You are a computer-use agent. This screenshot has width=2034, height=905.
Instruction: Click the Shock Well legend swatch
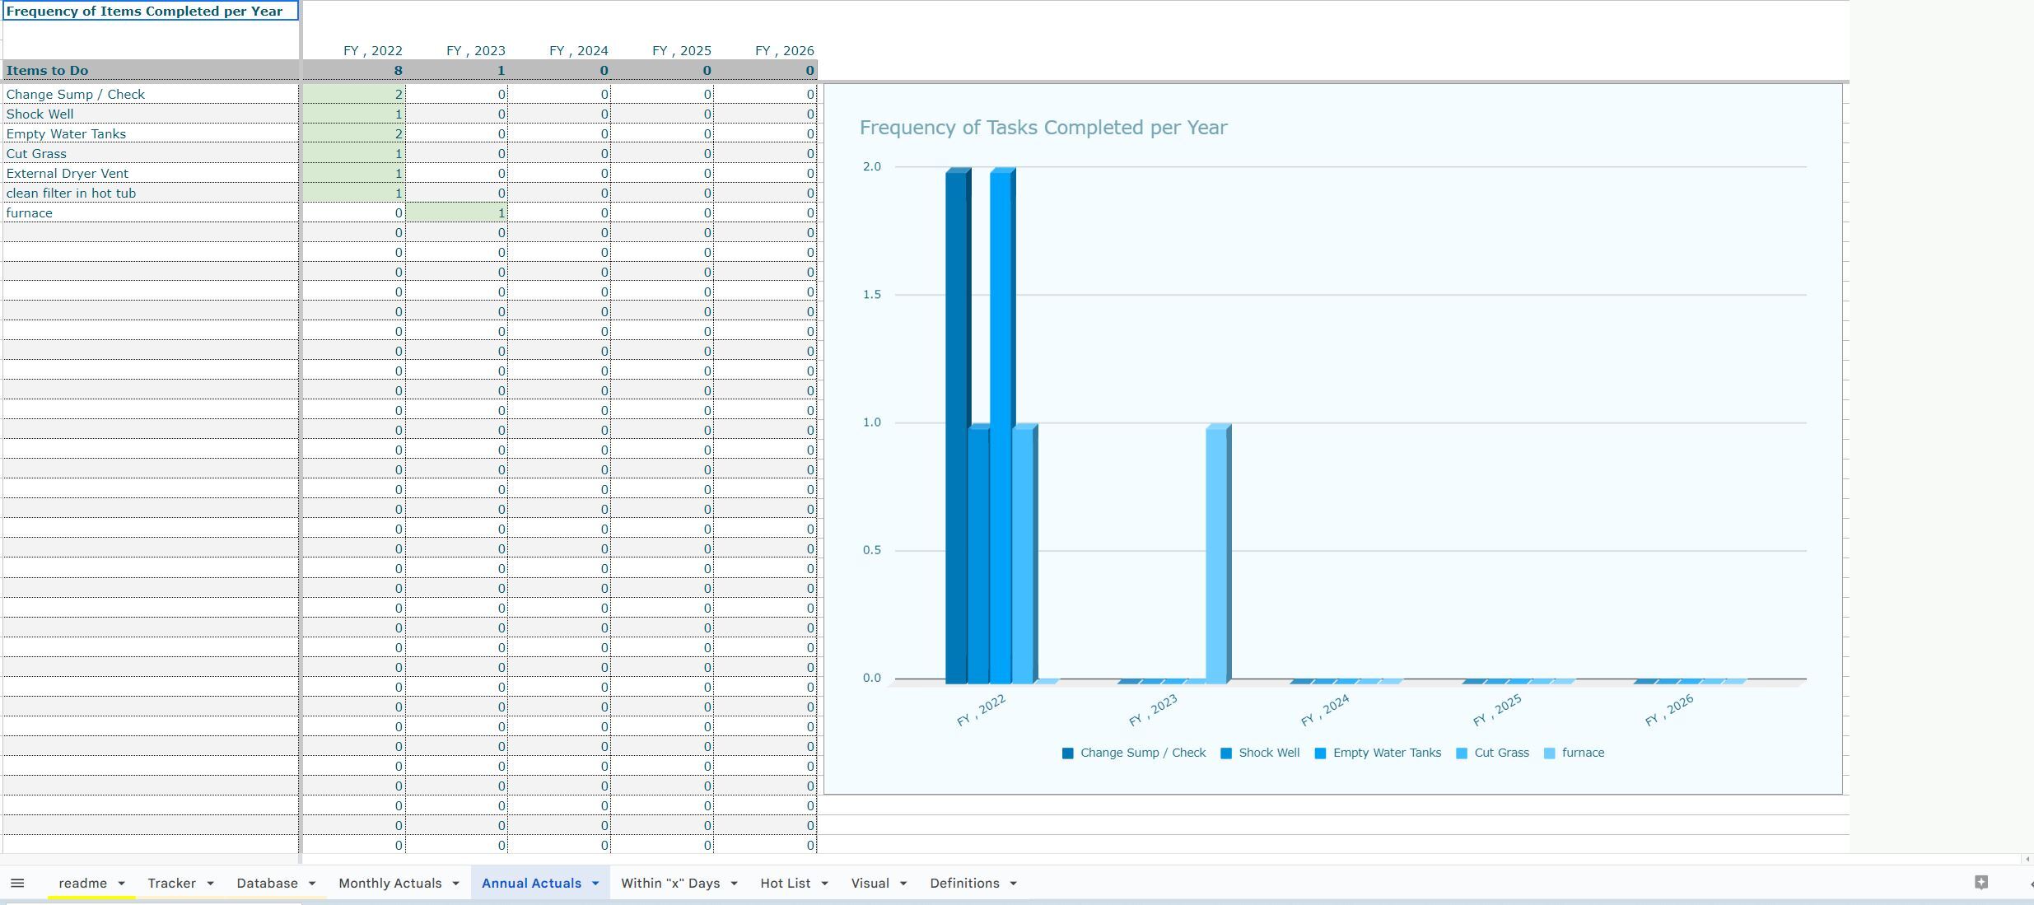(1226, 753)
